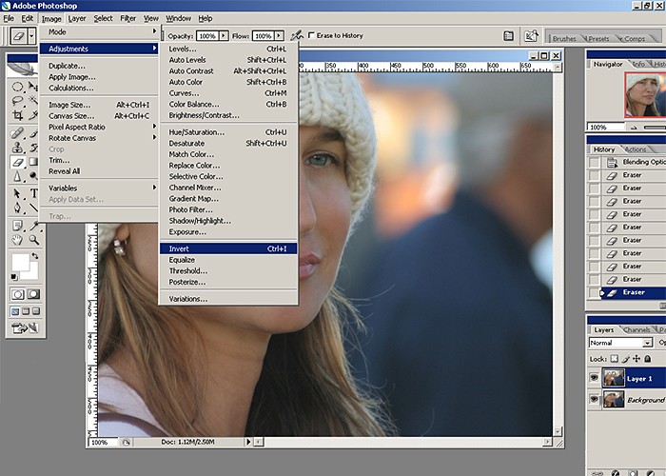Choose Invert from Adjustments submenu

[228, 248]
